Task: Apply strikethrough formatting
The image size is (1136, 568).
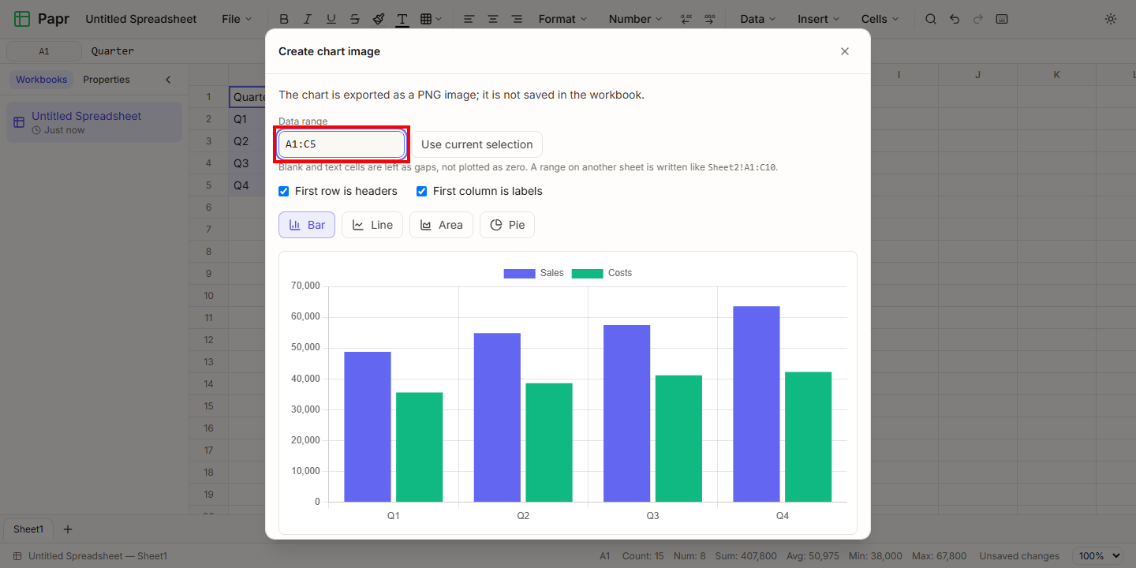Action: [355, 19]
